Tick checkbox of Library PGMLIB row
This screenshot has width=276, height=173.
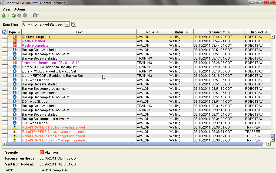(5, 71)
